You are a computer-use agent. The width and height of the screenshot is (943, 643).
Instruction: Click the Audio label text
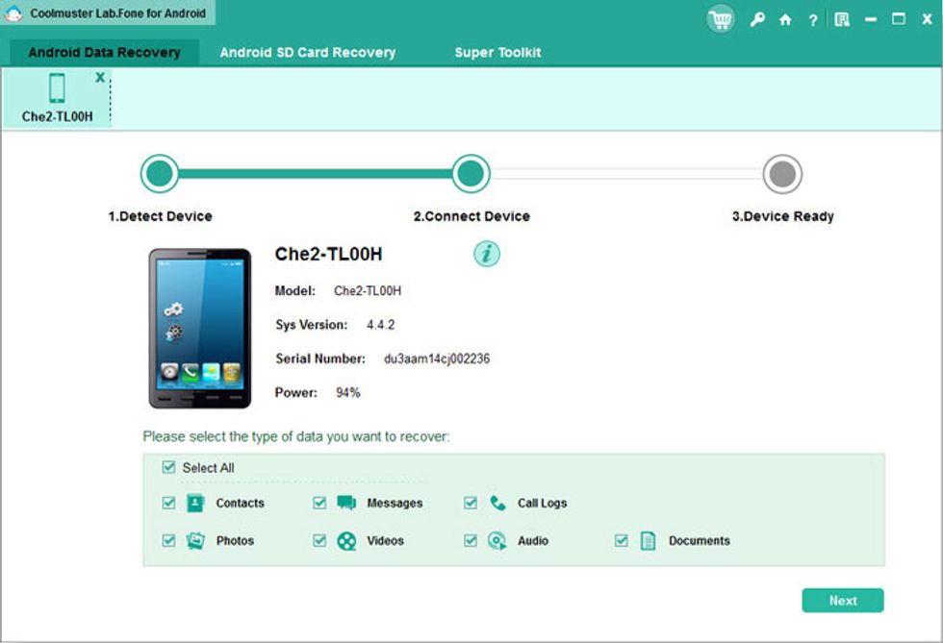click(x=533, y=541)
